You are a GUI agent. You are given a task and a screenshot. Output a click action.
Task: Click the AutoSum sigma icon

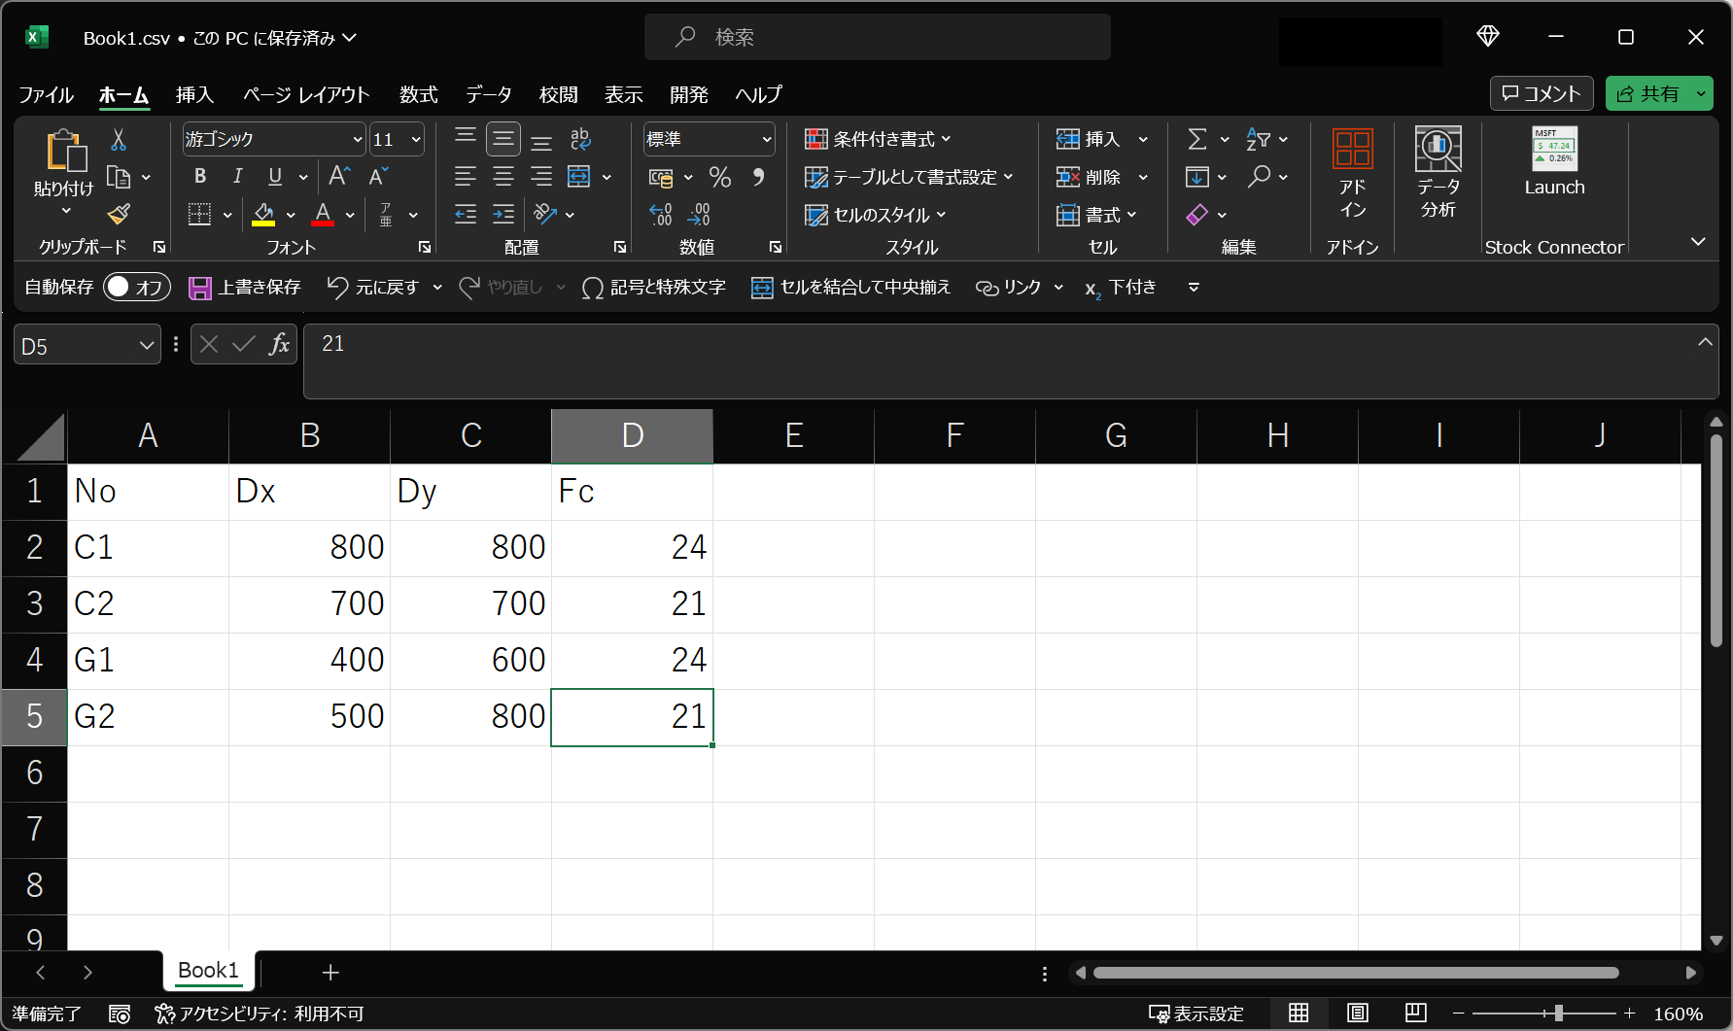[1197, 140]
